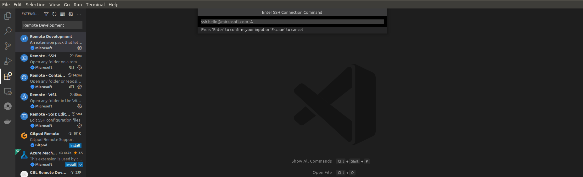This screenshot has width=583, height=177.
Task: Open the Extensions panel gear icon in the header
Action: 71,14
